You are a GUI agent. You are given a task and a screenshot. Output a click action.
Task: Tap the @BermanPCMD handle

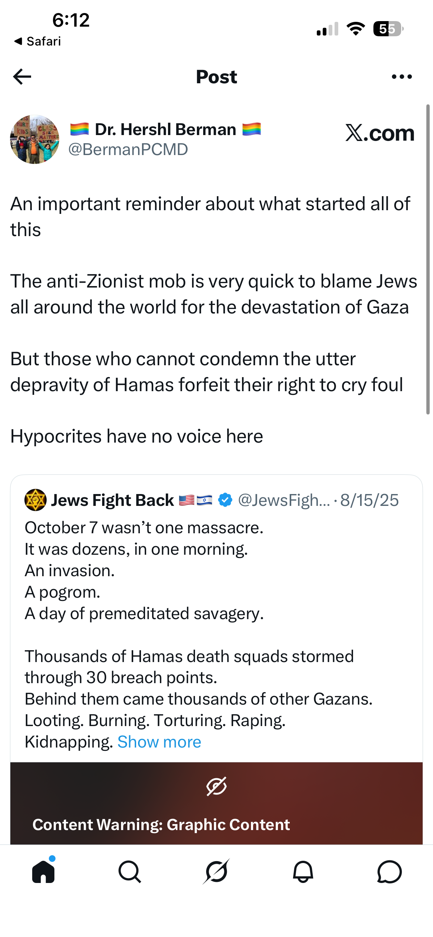[x=128, y=150]
